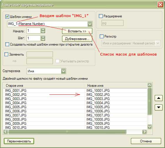This screenshot has width=165, height=148.
Task: Click file list scroll-down arrow
Action: pyautogui.click(x=150, y=127)
